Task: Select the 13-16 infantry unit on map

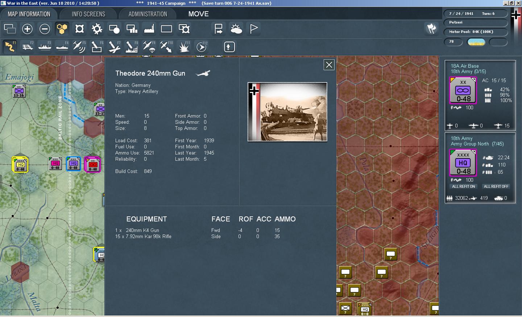Action: (x=19, y=91)
